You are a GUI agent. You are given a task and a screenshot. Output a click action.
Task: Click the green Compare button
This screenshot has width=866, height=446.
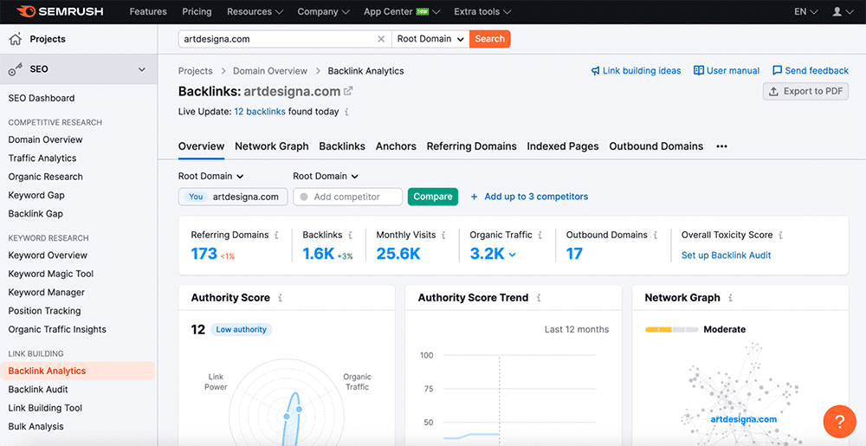(x=433, y=197)
